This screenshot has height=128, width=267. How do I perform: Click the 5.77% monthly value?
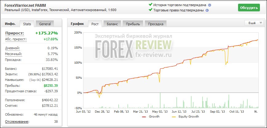point(53,54)
